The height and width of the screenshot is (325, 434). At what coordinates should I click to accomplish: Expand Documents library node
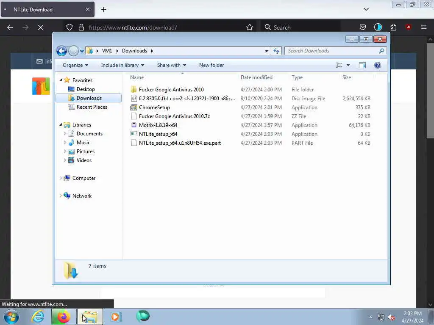coord(65,134)
